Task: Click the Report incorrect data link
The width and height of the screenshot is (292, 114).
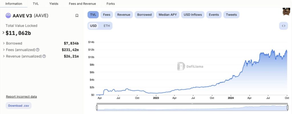Action: (21, 97)
